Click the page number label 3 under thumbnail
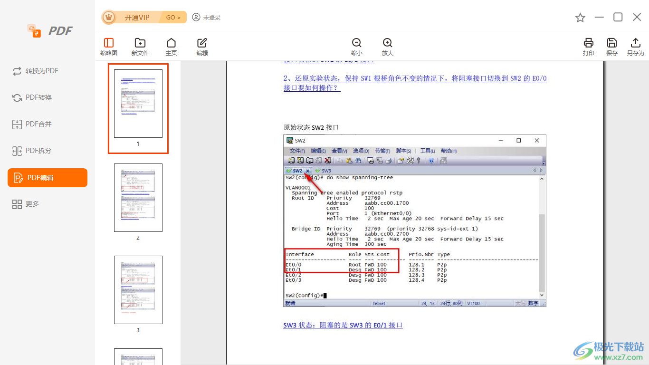 (x=138, y=330)
